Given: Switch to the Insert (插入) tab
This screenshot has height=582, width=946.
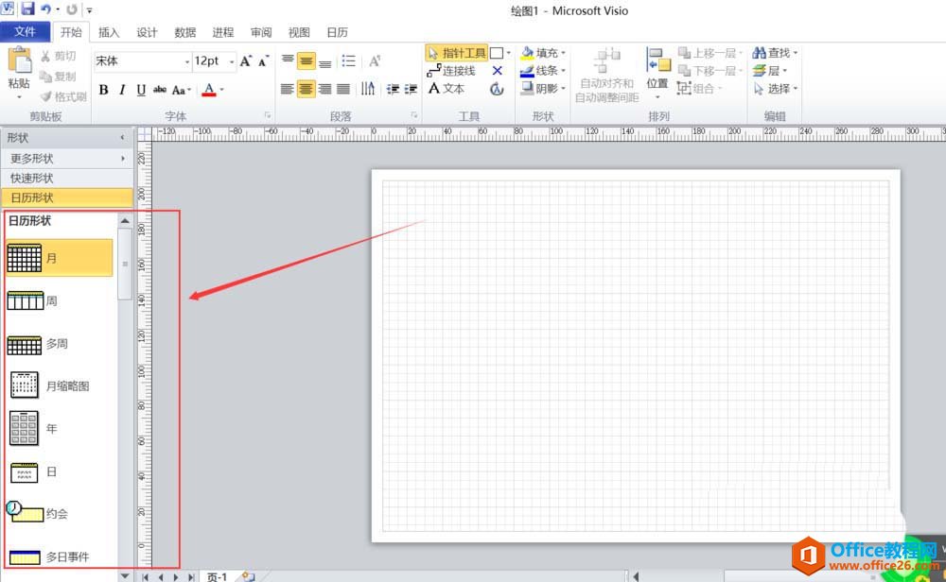Looking at the screenshot, I should pos(109,32).
